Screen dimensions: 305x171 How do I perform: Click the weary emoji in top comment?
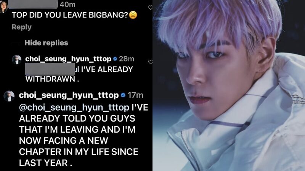pyautogui.click(x=133, y=15)
